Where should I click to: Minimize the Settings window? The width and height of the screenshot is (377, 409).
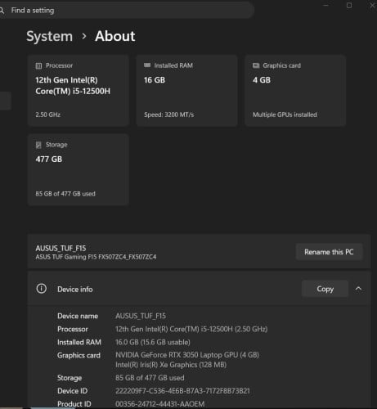pyautogui.click(x=325, y=5)
